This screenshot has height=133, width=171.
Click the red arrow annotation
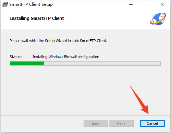140,100
